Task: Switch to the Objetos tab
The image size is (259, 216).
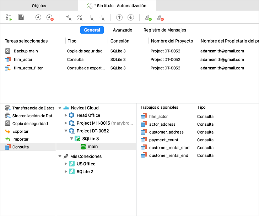Action: pos(39,6)
